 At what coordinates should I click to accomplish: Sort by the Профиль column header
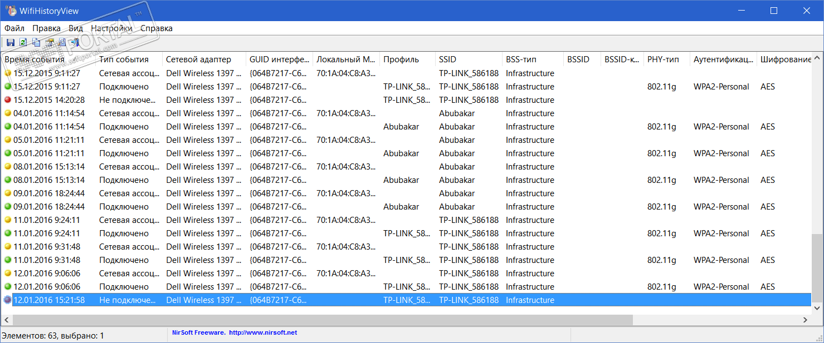pyautogui.click(x=407, y=59)
